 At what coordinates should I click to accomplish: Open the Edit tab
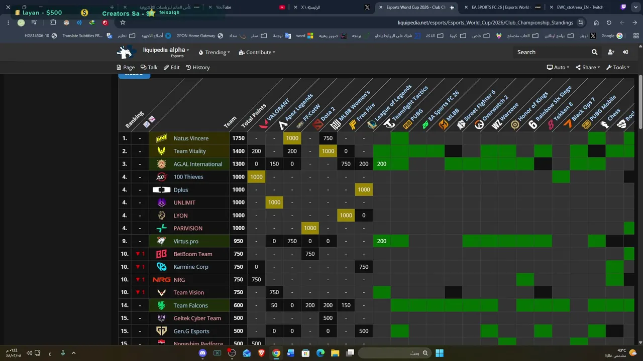pyautogui.click(x=171, y=67)
